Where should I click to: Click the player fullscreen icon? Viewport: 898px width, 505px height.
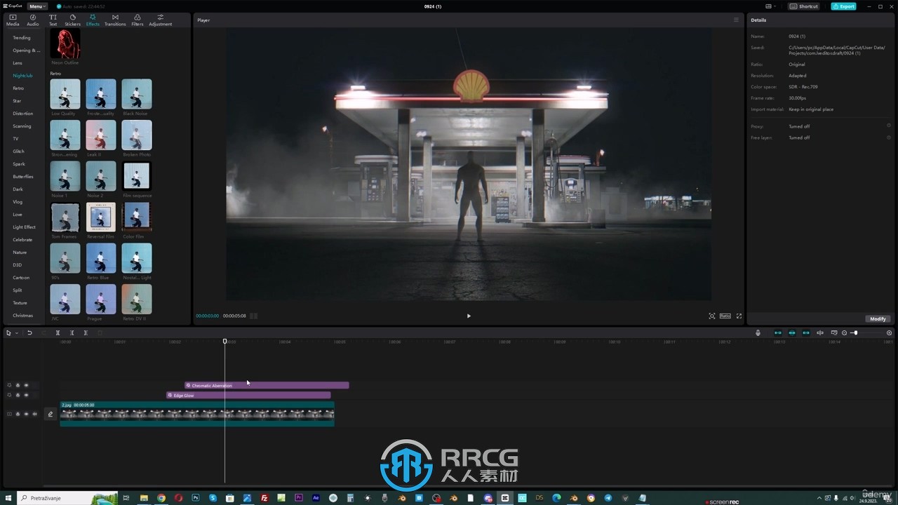click(x=739, y=316)
